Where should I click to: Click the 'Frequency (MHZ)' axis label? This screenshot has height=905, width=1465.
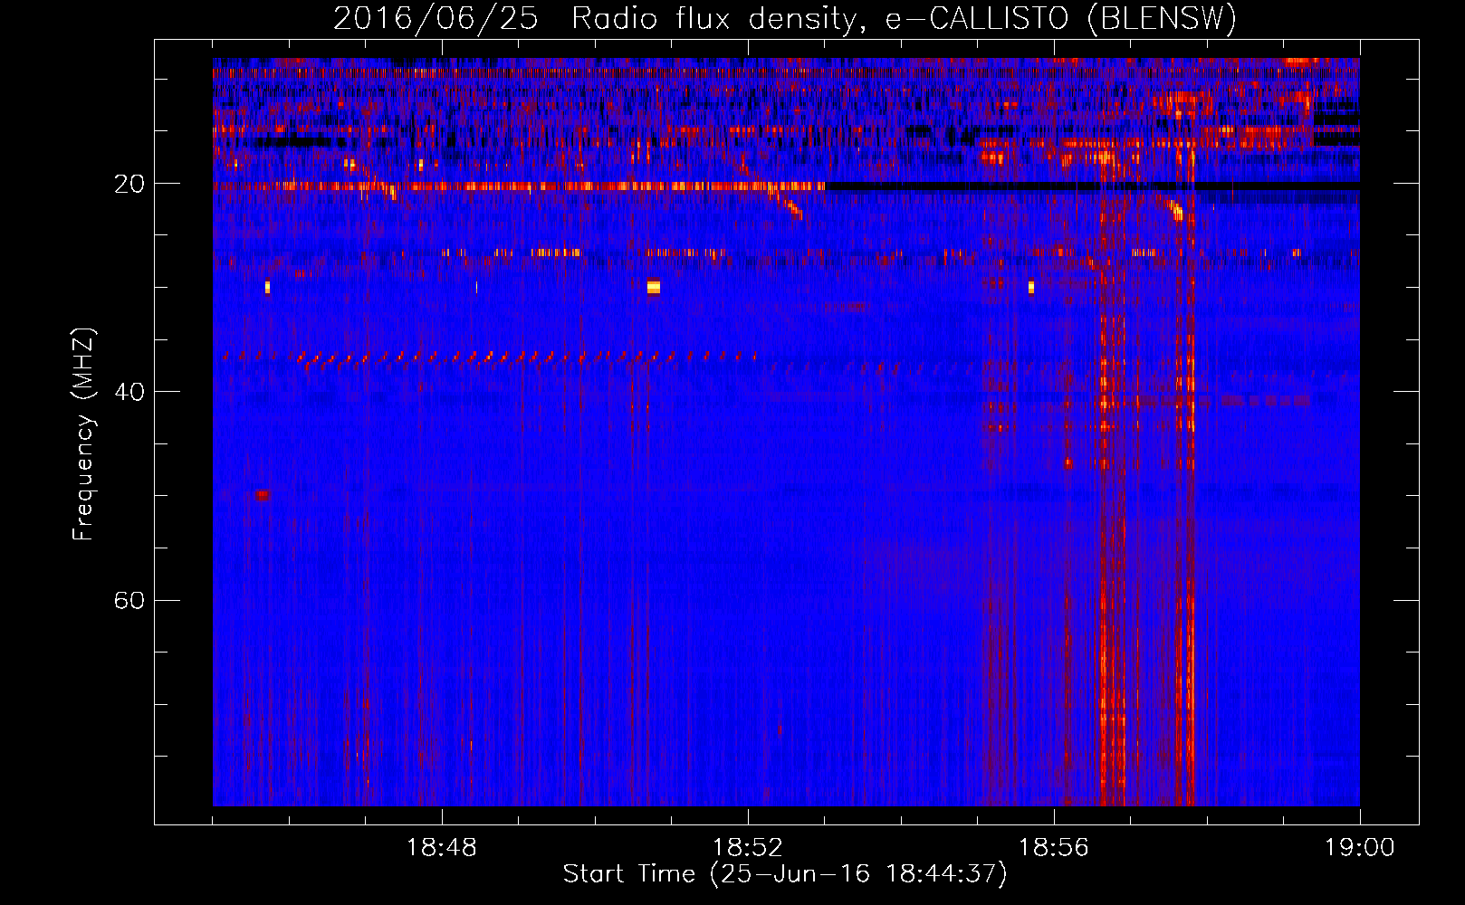[83, 434]
